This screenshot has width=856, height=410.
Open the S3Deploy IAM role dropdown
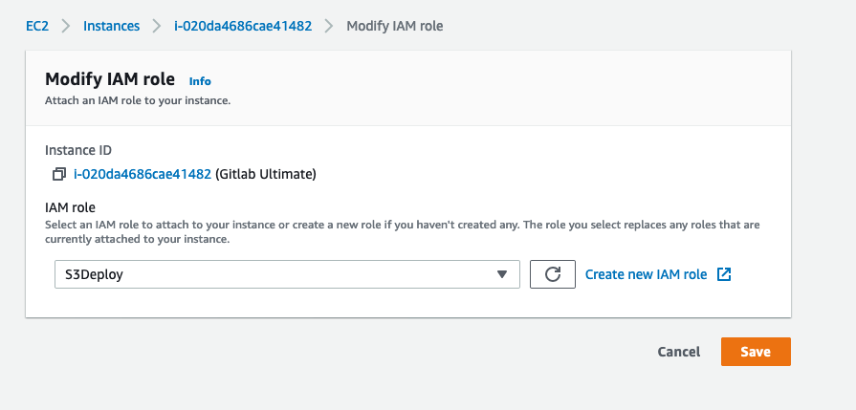click(x=287, y=274)
